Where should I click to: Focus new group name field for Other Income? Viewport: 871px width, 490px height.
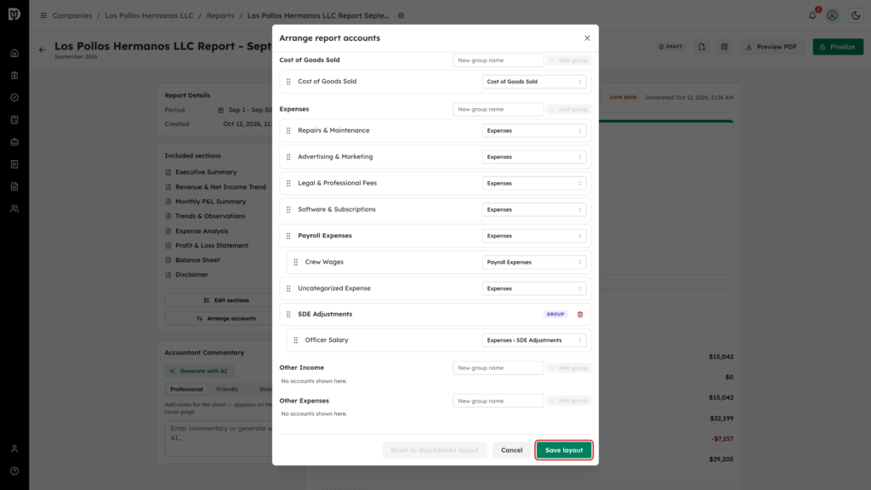pos(498,367)
